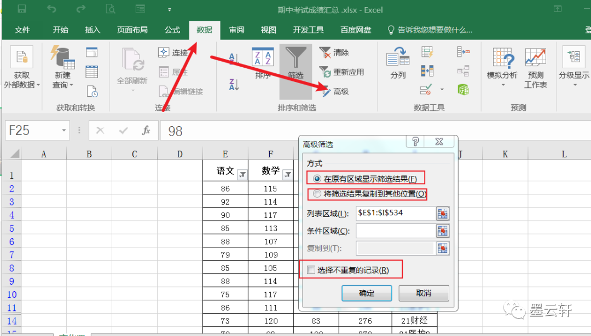Switch to the 插入 ribbon tab
This screenshot has height=336, width=591.
[92, 30]
